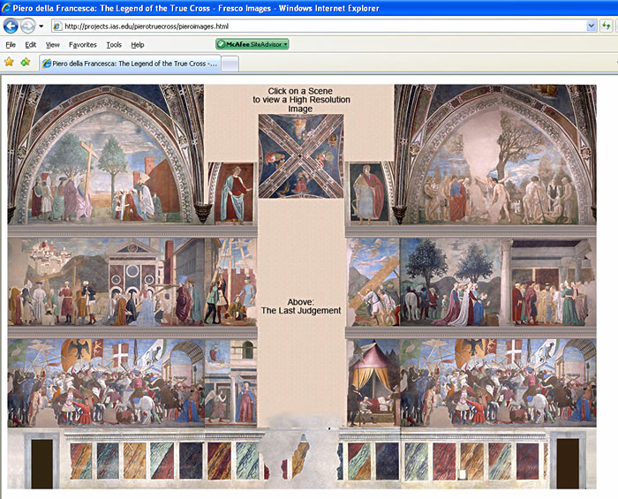Click the Refresh icon beside address bar

(607, 26)
